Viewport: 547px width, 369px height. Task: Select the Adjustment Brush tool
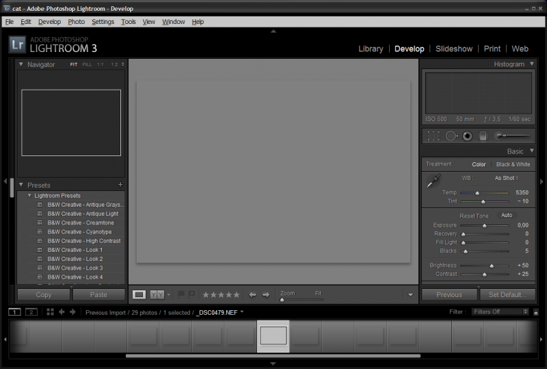pyautogui.click(x=513, y=136)
